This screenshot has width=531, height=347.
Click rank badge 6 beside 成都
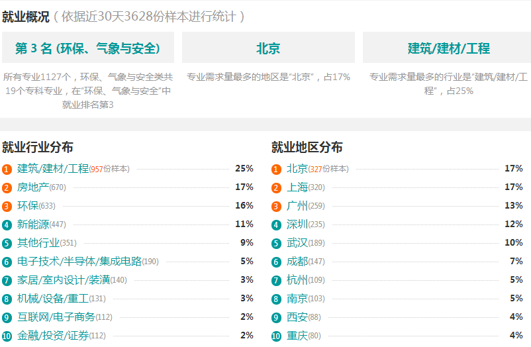276,262
